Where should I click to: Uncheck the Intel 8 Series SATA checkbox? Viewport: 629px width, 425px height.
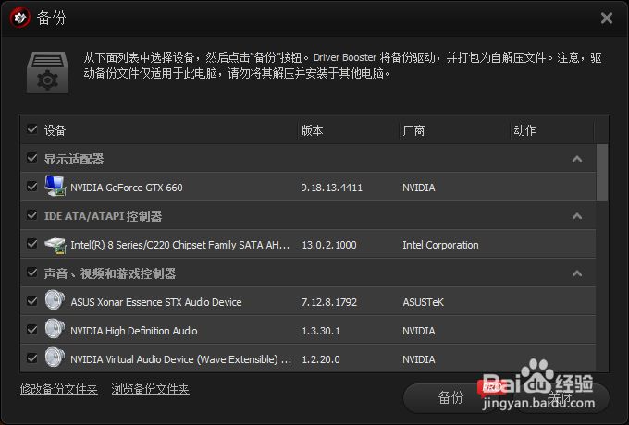(32, 244)
